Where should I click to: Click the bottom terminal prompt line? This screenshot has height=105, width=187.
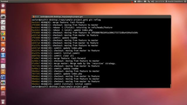point(60,87)
